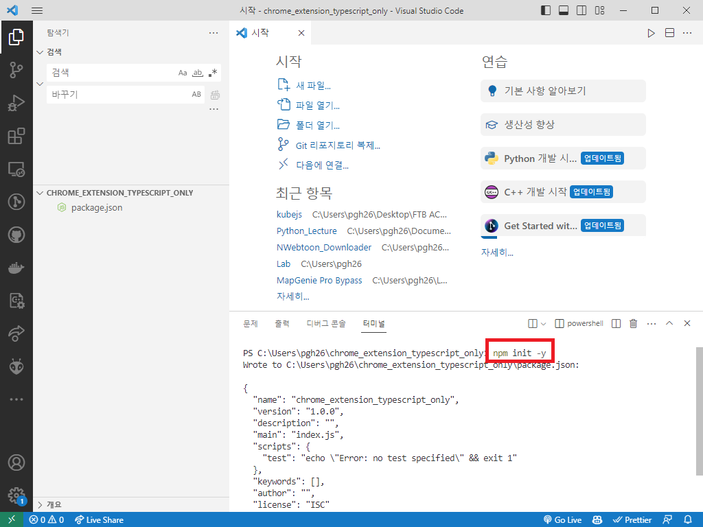
Task: Click Go Live in status bar
Action: pos(563,520)
